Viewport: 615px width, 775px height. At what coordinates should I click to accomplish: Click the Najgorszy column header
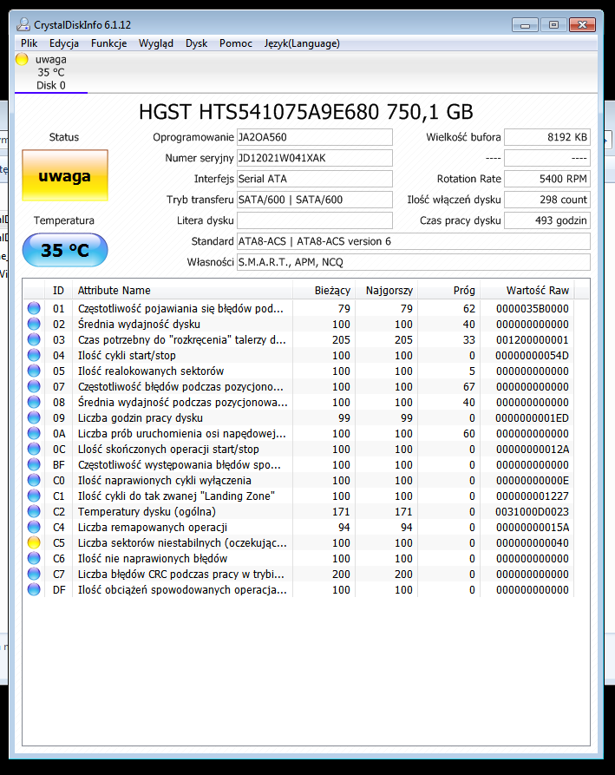(x=386, y=291)
